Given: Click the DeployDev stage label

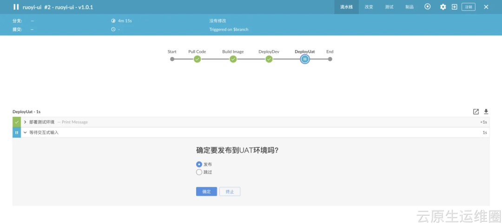Looking at the screenshot, I should (269, 51).
